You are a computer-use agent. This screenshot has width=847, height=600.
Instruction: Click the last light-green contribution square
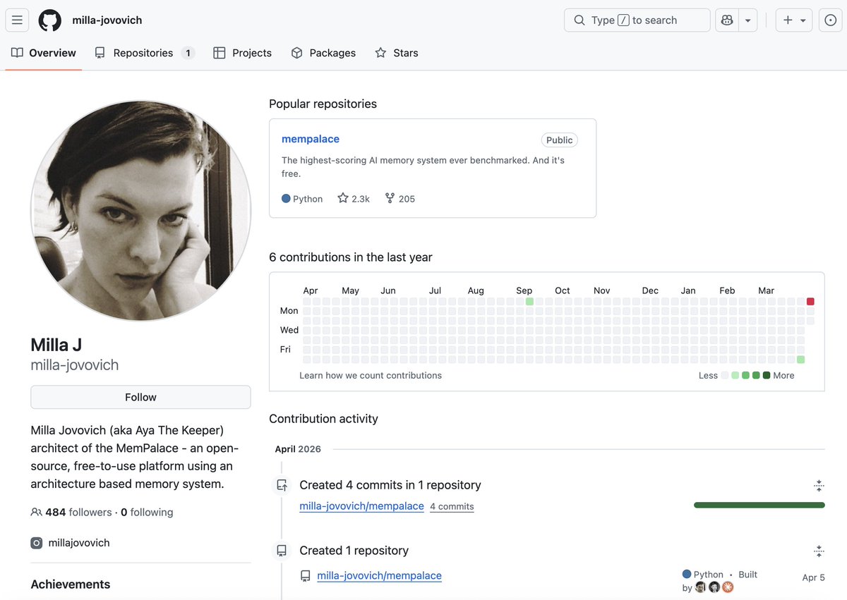point(800,360)
